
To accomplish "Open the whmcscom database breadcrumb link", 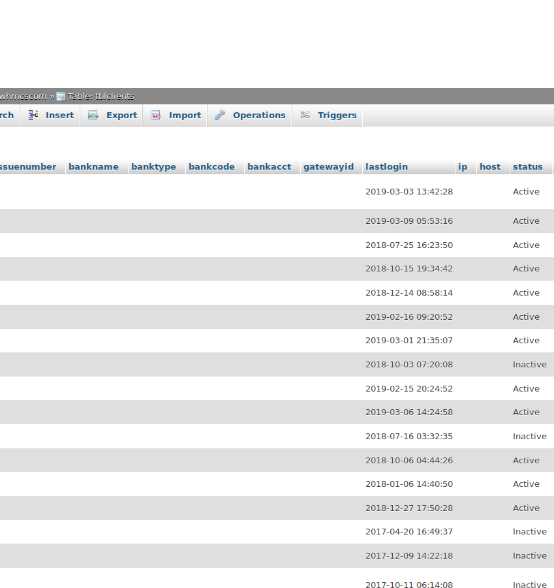I will click(23, 97).
